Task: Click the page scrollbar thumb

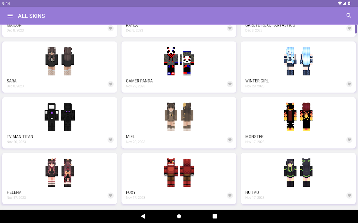Action: pos(356,29)
